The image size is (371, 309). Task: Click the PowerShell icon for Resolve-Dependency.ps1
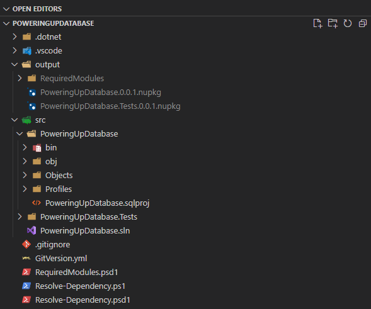coord(26,286)
